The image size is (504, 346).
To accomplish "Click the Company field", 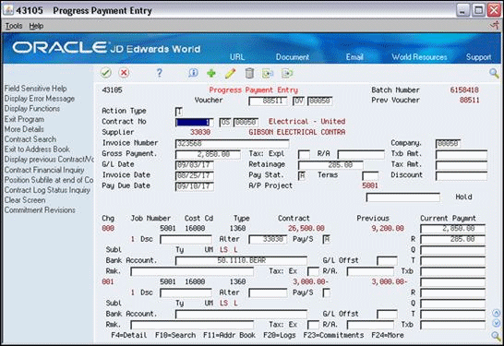I will click(x=448, y=144).
